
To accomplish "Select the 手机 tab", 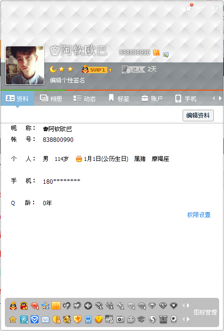I will point(186,98).
